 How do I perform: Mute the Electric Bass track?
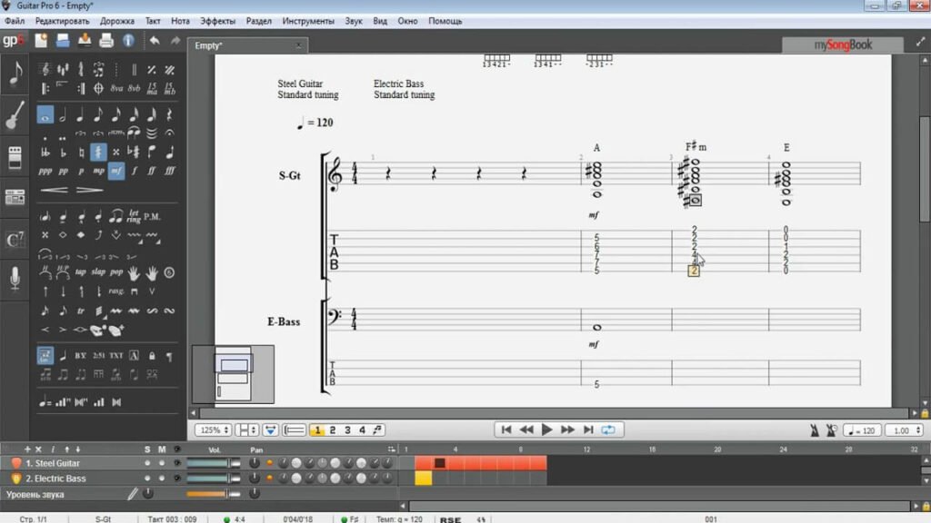pyautogui.click(x=162, y=479)
